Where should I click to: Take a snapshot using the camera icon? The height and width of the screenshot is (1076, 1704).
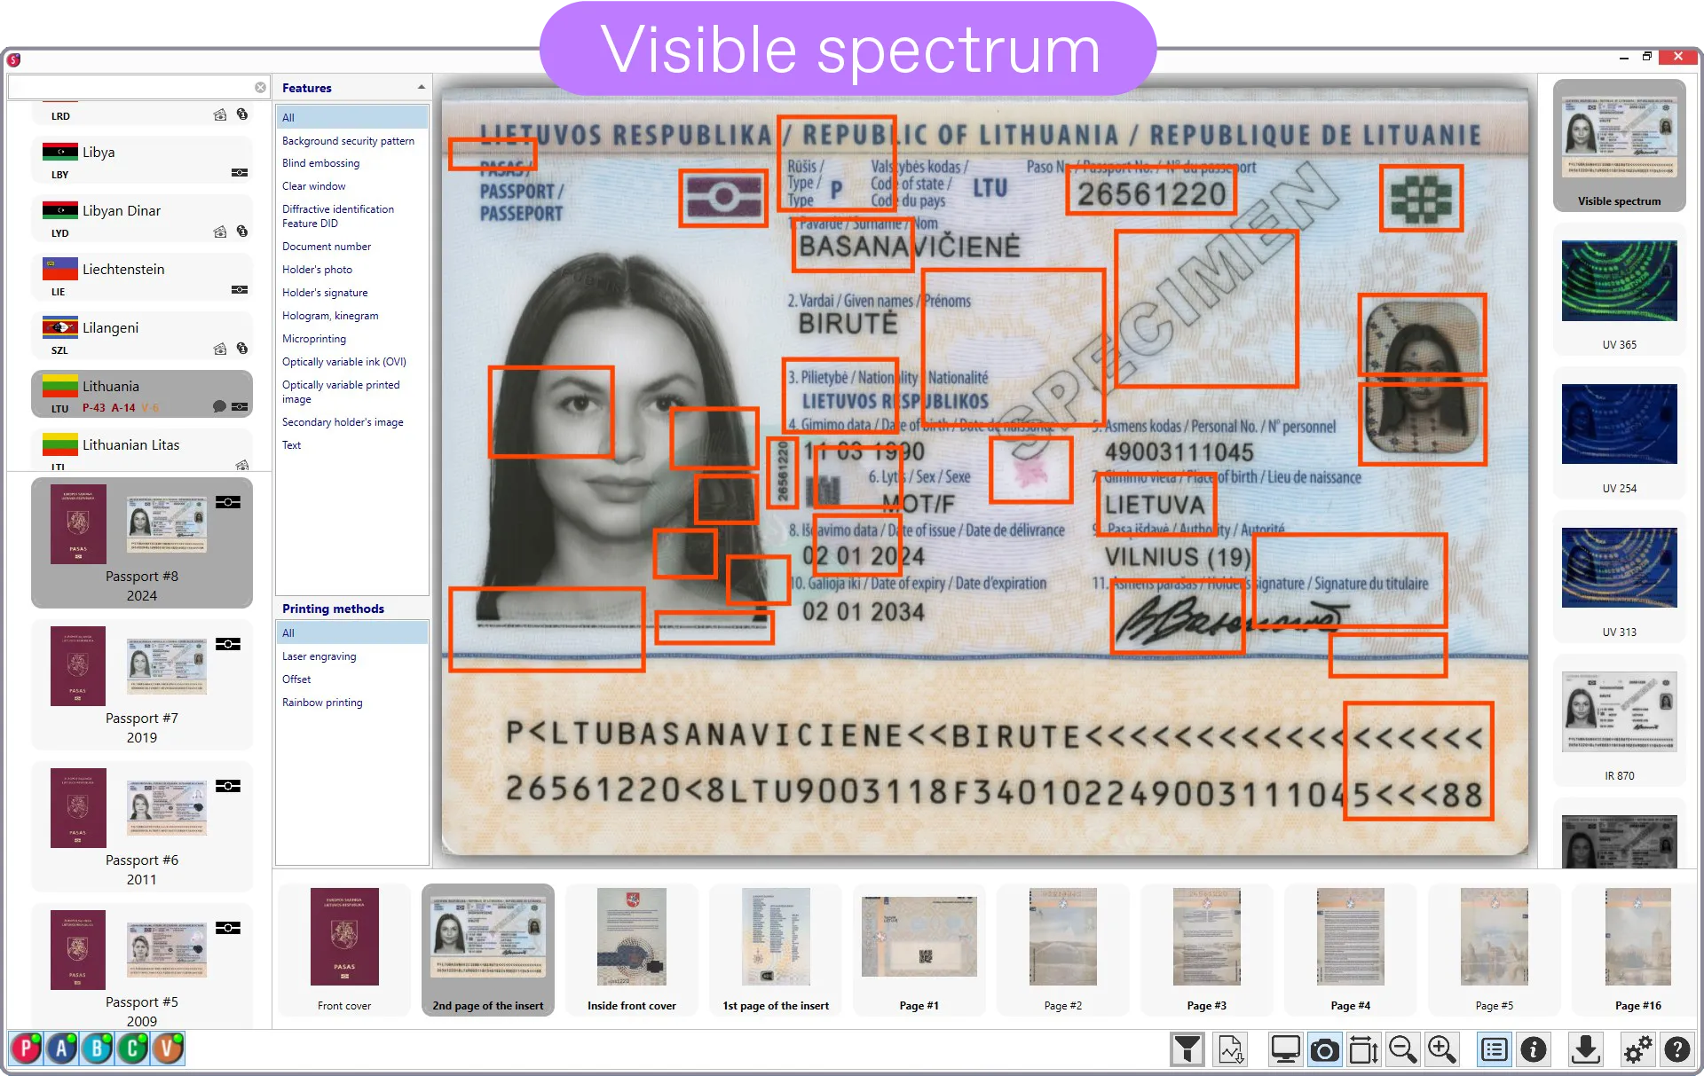tap(1324, 1049)
